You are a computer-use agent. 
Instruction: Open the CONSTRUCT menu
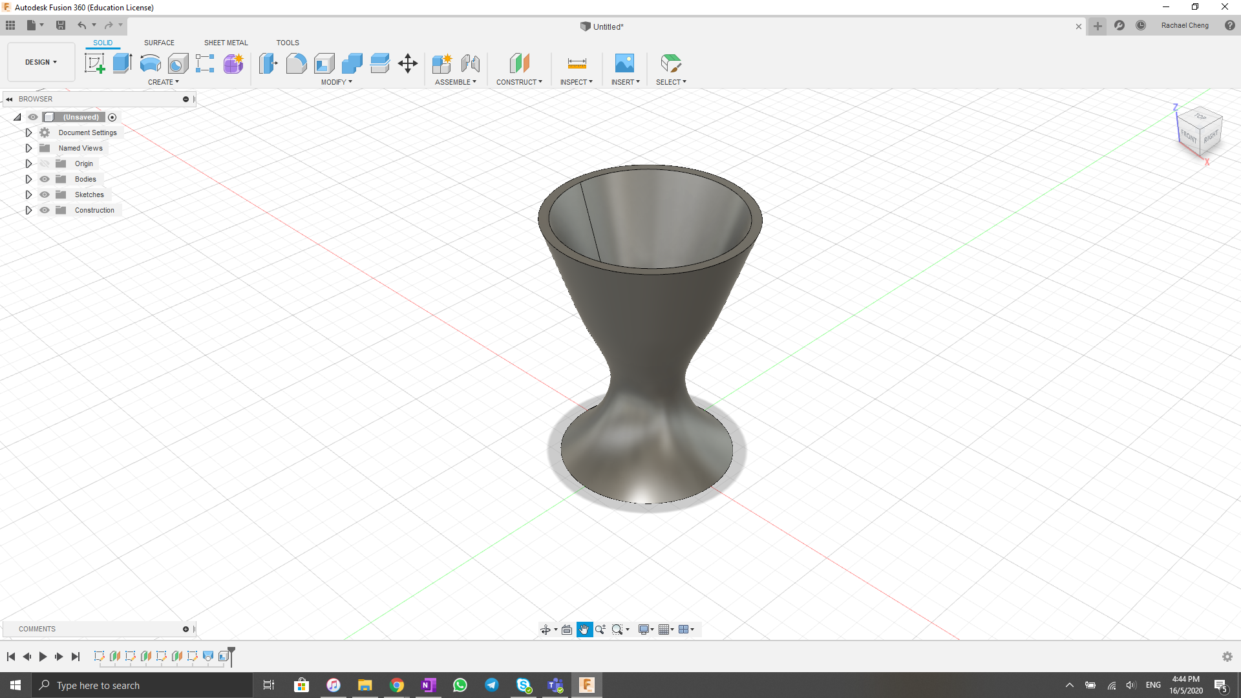pos(519,82)
